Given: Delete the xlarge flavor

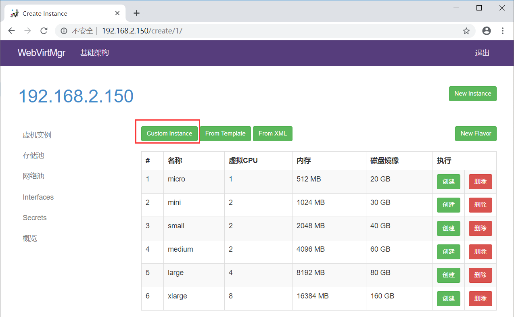Looking at the screenshot, I should 481,298.
